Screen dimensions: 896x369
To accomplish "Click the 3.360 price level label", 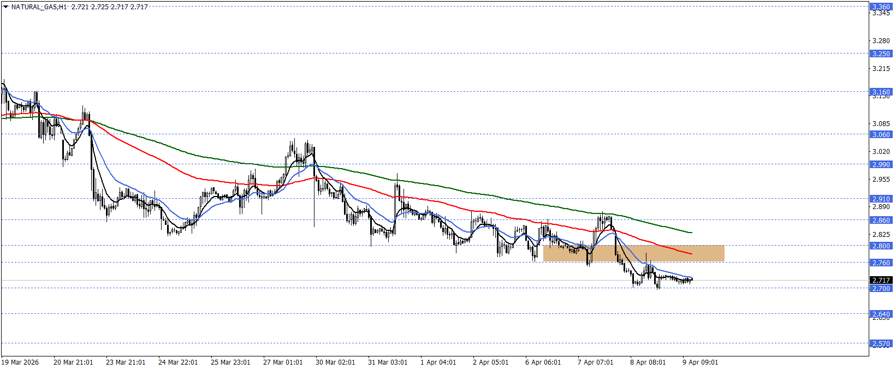I will click(880, 7).
